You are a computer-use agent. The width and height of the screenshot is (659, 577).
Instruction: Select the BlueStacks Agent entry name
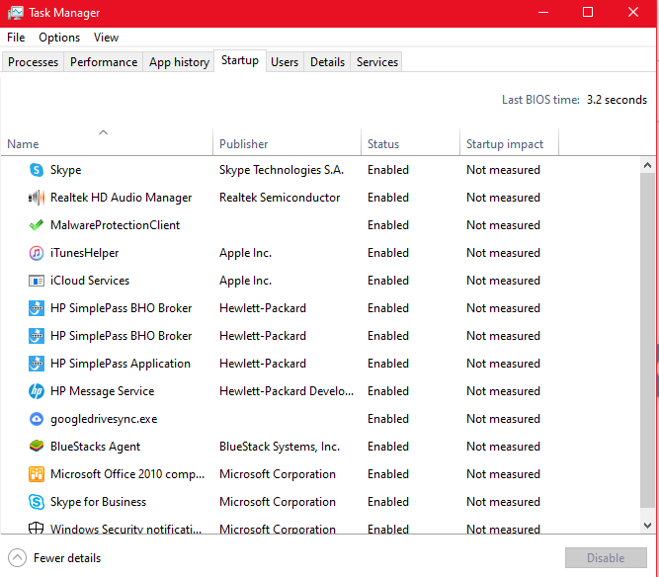tap(96, 447)
